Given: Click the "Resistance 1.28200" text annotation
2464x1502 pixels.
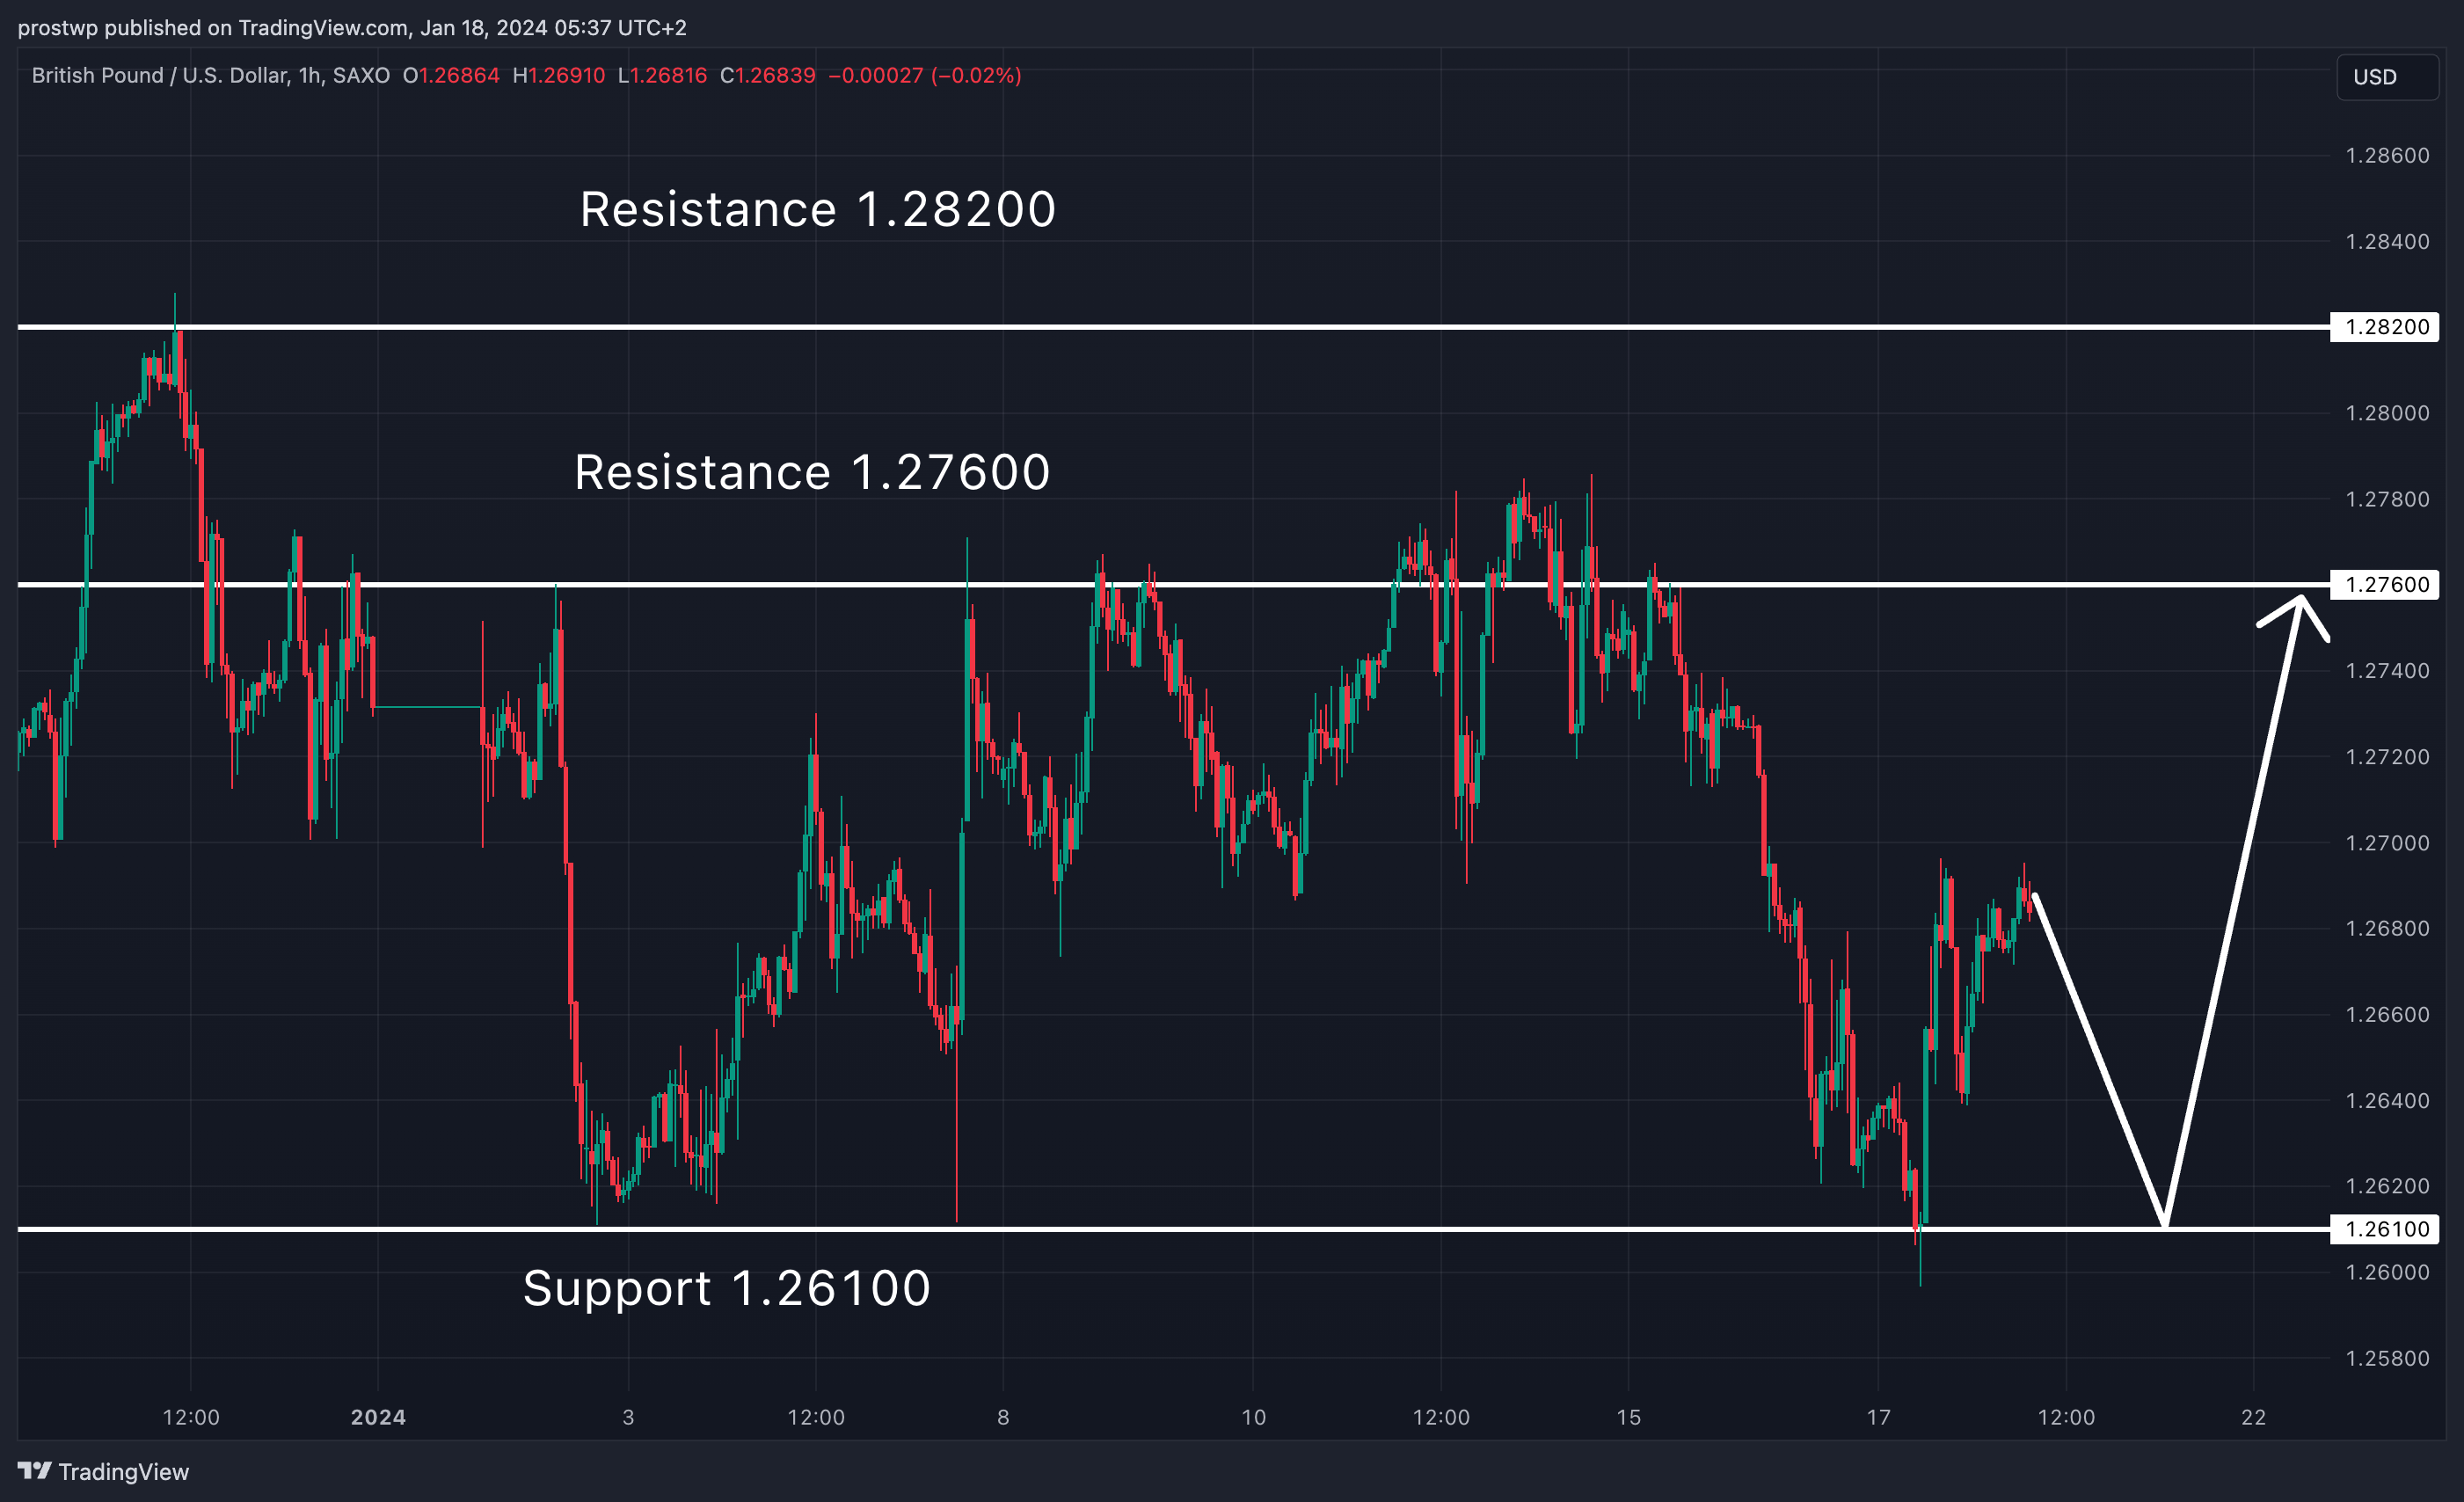Looking at the screenshot, I should pos(817,210).
